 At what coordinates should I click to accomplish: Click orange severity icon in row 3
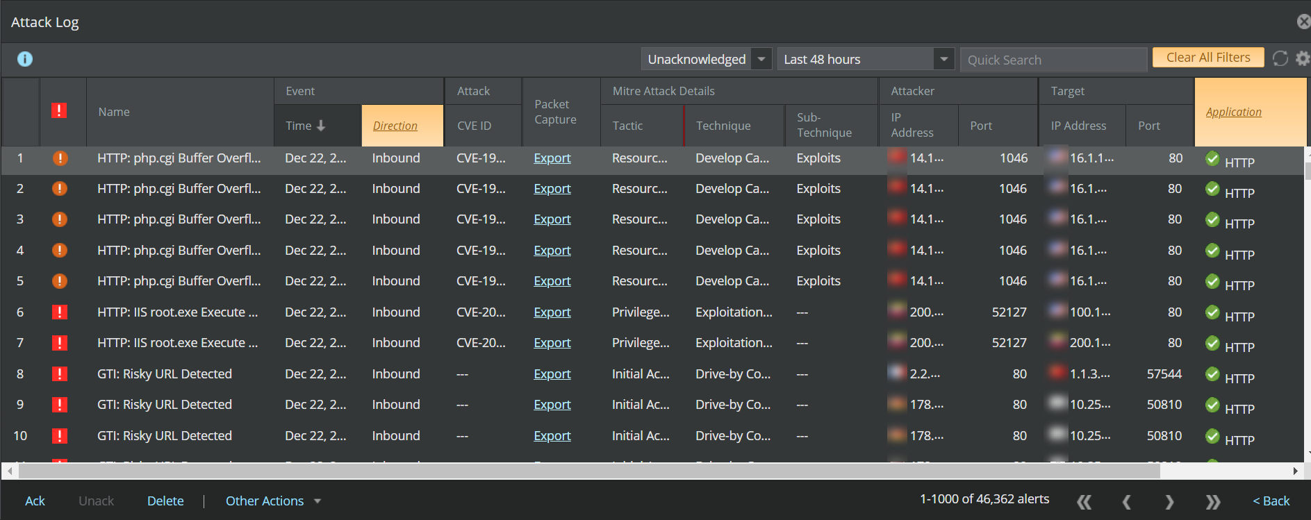pyautogui.click(x=60, y=219)
